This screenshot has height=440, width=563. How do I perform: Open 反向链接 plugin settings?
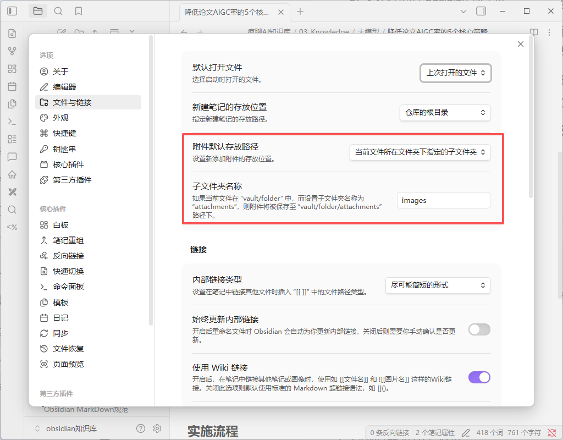[89, 256]
